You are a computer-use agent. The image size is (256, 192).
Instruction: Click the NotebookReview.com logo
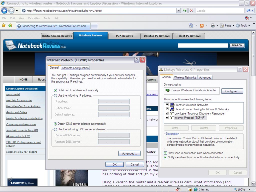(35, 45)
